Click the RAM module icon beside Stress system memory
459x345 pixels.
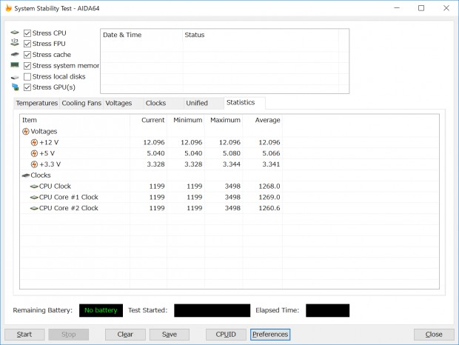pos(15,65)
